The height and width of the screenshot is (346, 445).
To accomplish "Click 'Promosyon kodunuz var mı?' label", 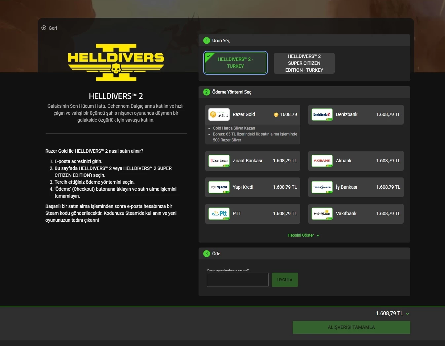I will tap(228, 270).
